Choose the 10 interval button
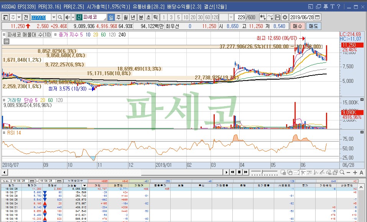Image resolution: width=367 pixels, height=222 pixels. 186,17
